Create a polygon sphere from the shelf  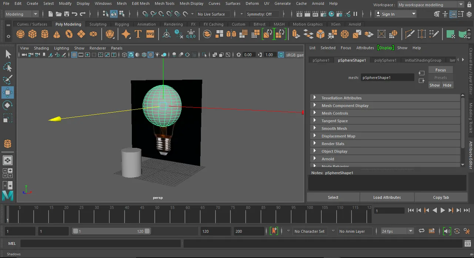(20, 34)
